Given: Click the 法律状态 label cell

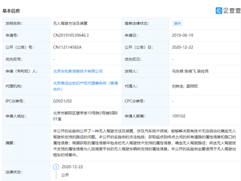Looking at the screenshot, I should [x=26, y=172].
